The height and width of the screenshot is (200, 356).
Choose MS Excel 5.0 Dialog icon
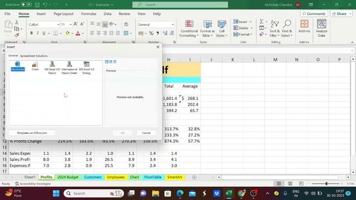(87, 68)
